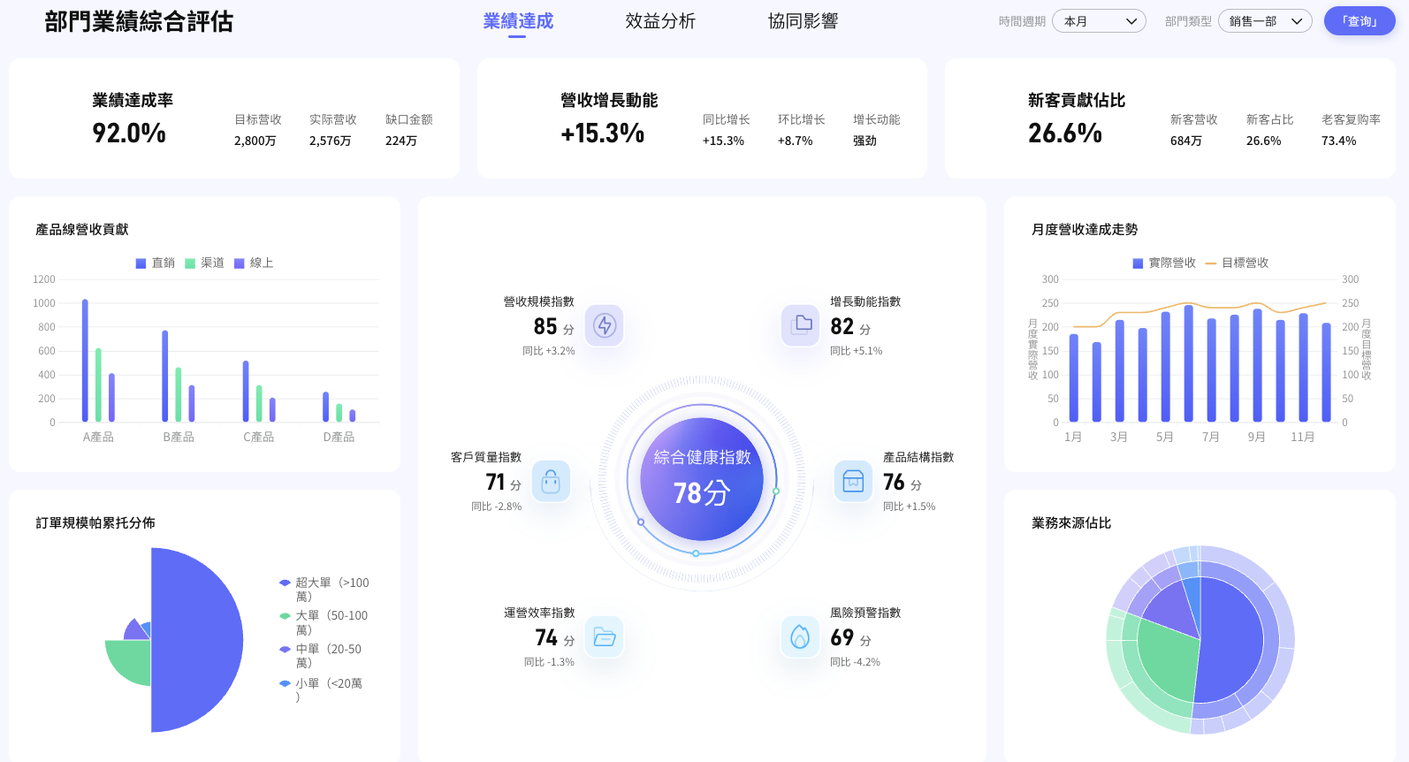The image size is (1409, 762).
Task: Click the 同比 +3.2% text
Action: point(549,351)
